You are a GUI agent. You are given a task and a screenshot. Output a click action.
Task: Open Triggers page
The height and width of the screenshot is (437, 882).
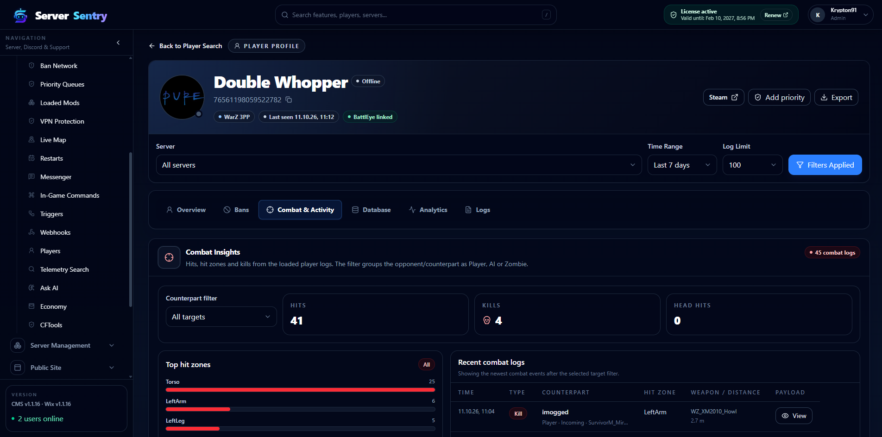tap(51, 214)
